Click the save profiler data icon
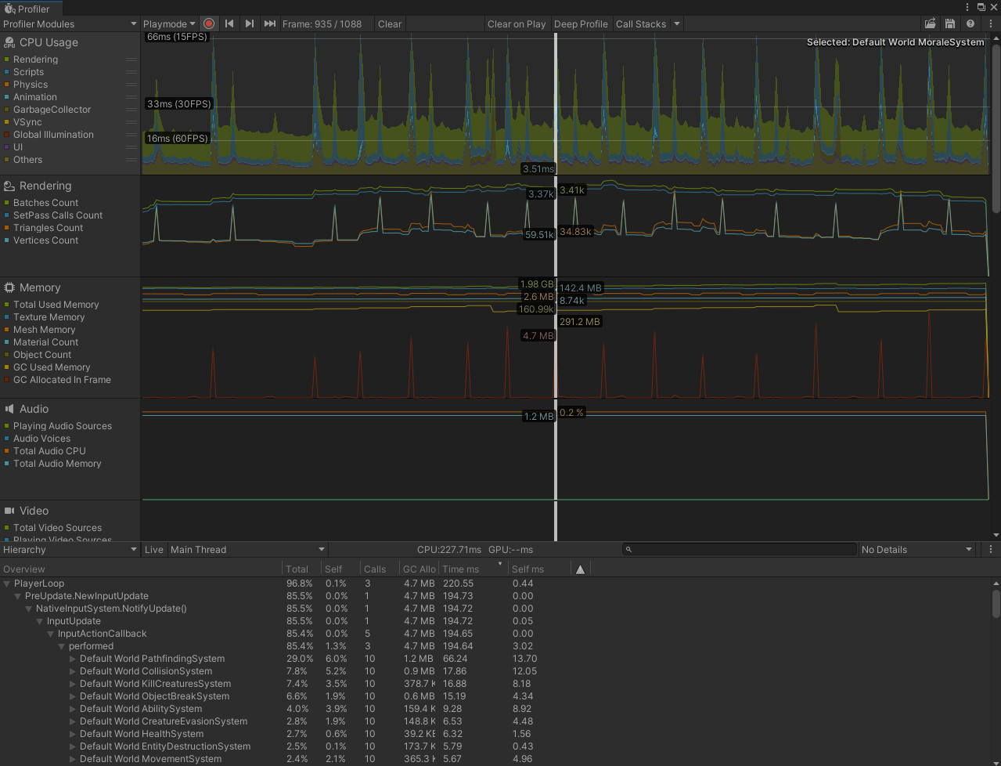Image resolution: width=1001 pixels, height=766 pixels. point(950,23)
